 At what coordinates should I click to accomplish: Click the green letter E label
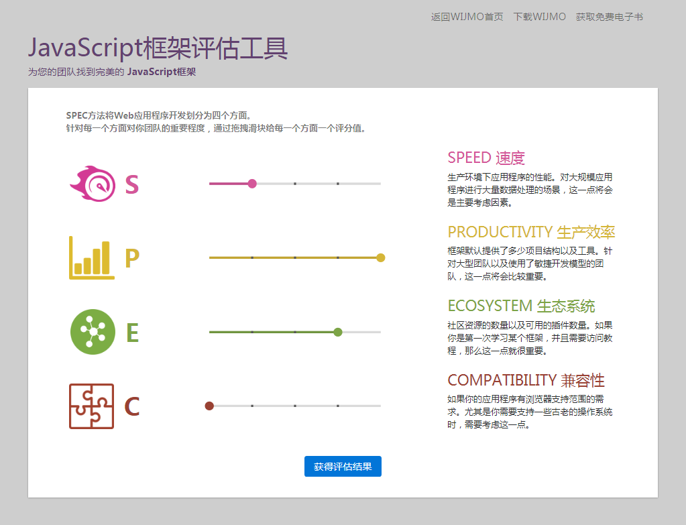132,333
